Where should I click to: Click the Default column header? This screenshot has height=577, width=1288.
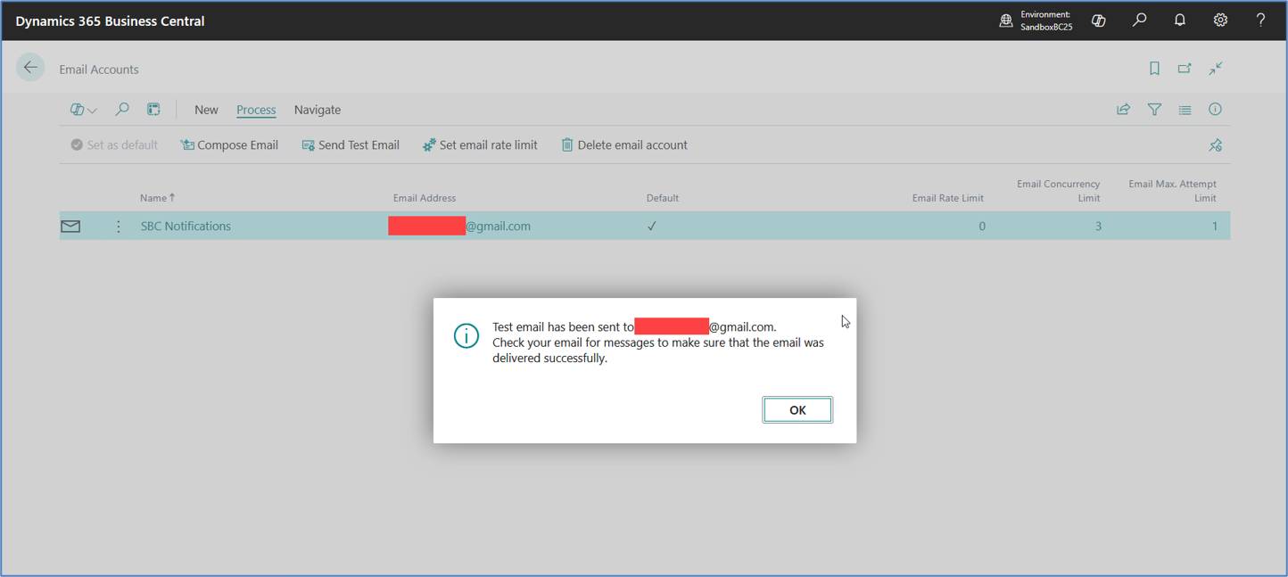click(663, 198)
